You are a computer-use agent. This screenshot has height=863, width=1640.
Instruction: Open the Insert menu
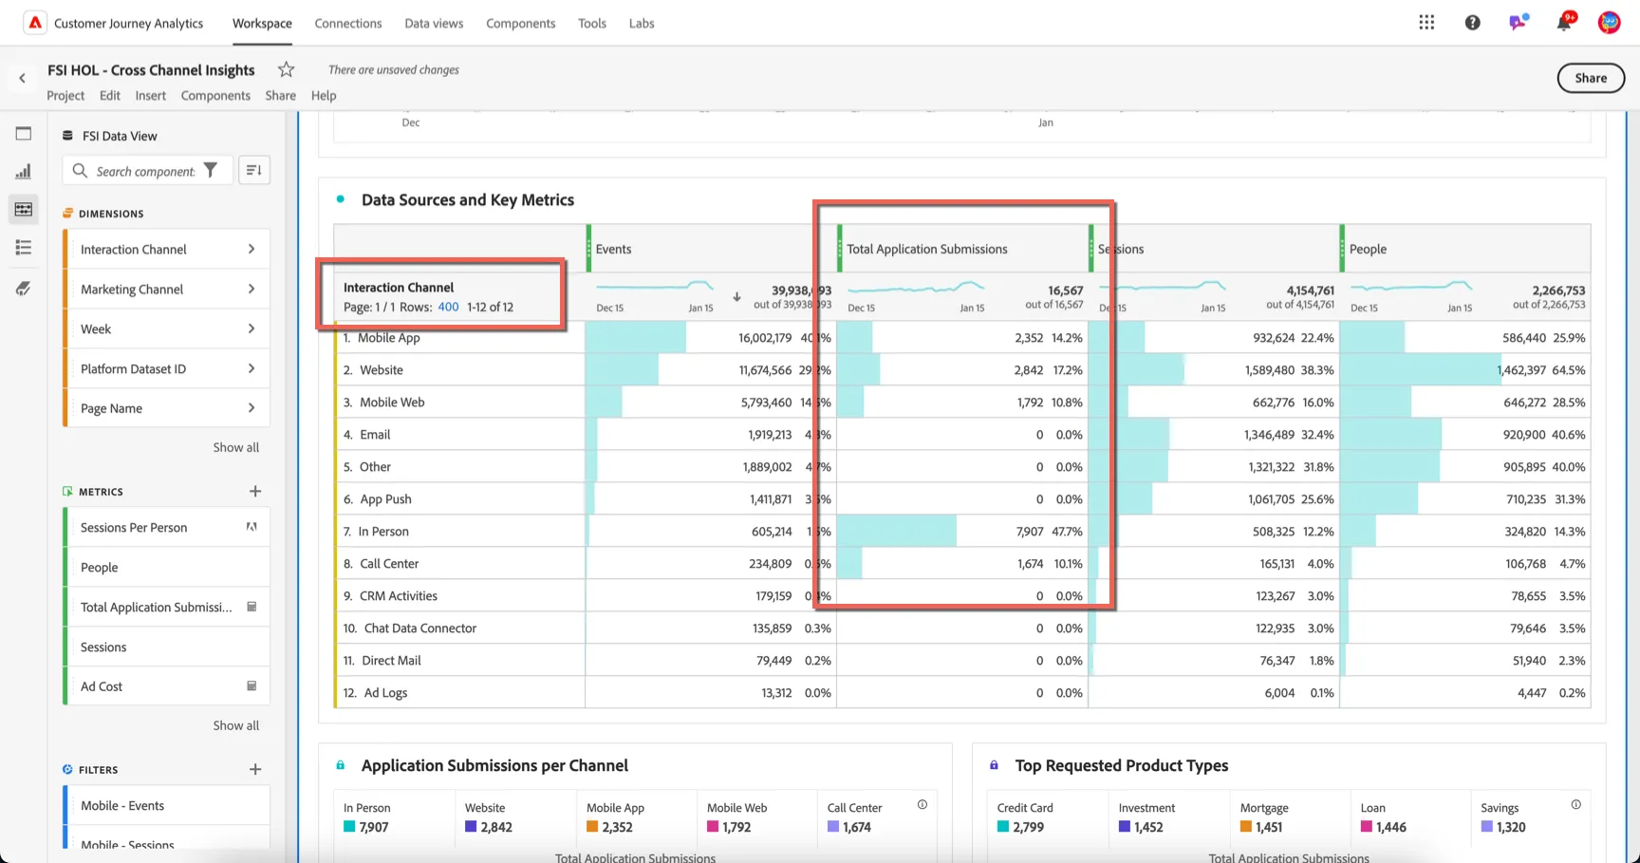(150, 95)
